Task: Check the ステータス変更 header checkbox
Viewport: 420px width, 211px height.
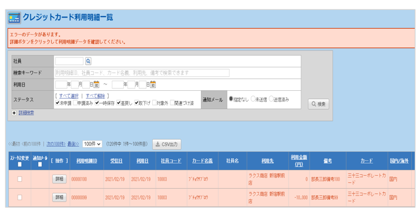Action: point(19,165)
